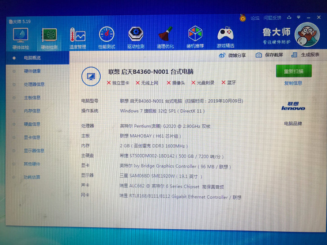Click the RTL8168 Ethernet Controller text
Image resolution: width=327 pixels, height=245 pixels.
tap(180, 197)
